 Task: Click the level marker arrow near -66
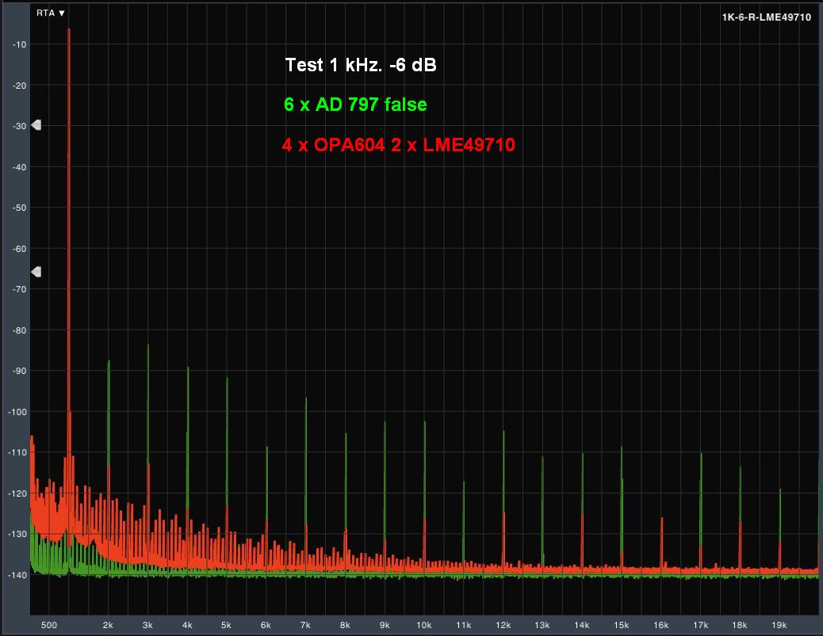36,272
